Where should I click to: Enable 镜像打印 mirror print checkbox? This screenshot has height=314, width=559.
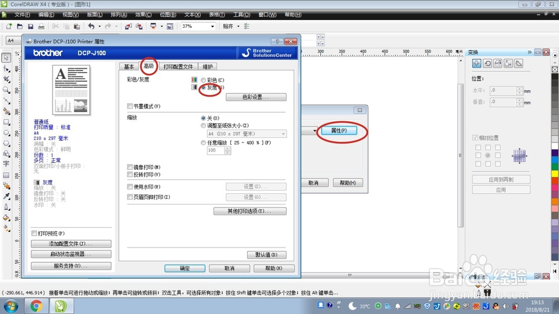point(130,167)
